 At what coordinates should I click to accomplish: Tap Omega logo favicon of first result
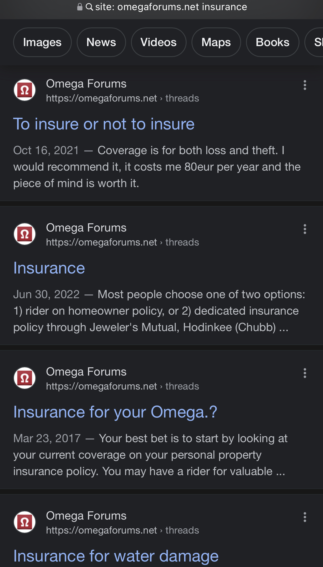(x=25, y=90)
